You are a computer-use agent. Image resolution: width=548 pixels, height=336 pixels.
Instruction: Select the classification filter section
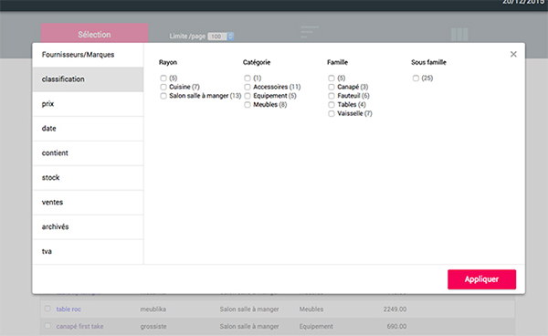88,79
